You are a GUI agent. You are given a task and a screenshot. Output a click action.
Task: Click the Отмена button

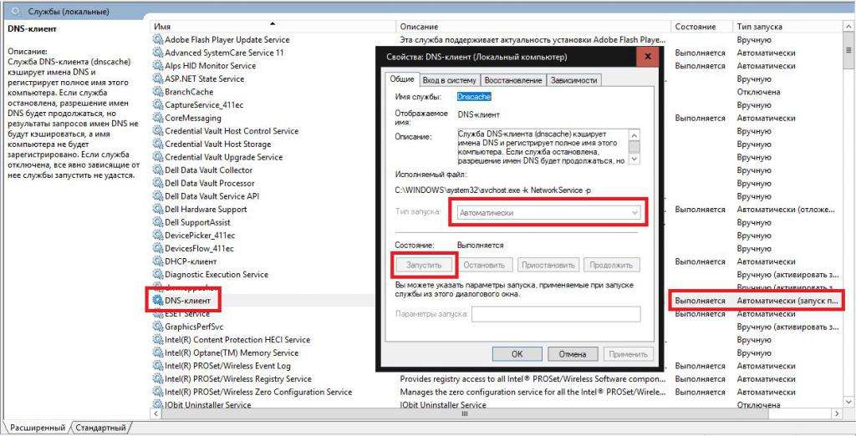coord(572,354)
